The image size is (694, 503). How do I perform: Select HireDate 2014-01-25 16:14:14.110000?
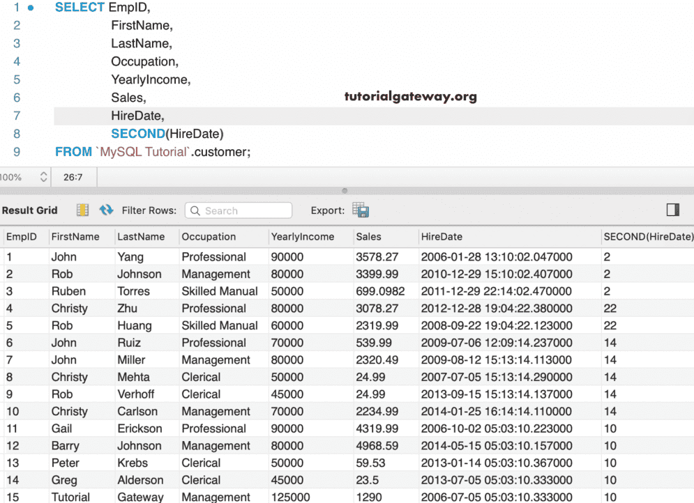(496, 412)
